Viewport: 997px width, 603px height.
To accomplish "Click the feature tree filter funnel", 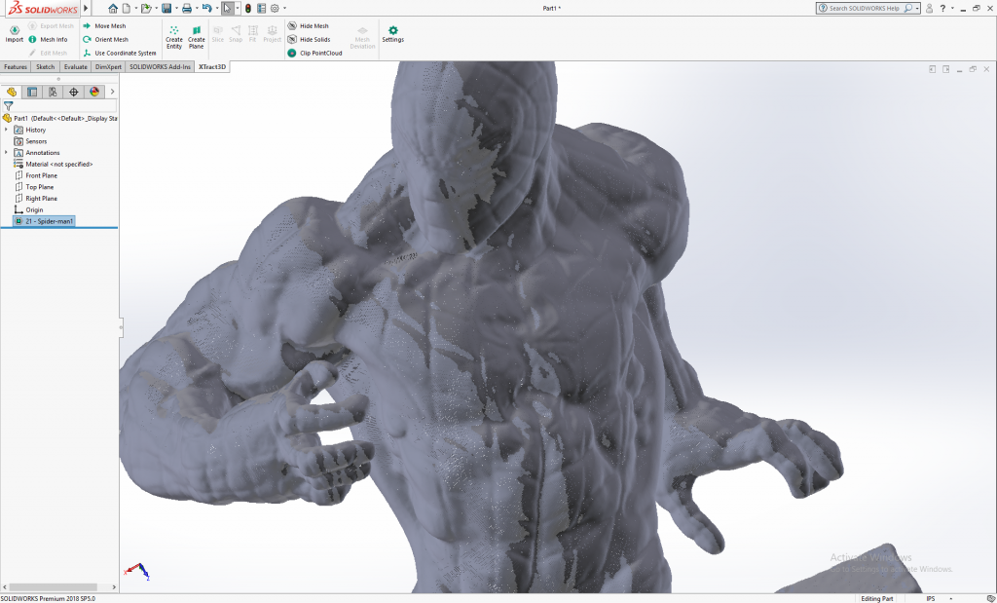I will (8, 106).
